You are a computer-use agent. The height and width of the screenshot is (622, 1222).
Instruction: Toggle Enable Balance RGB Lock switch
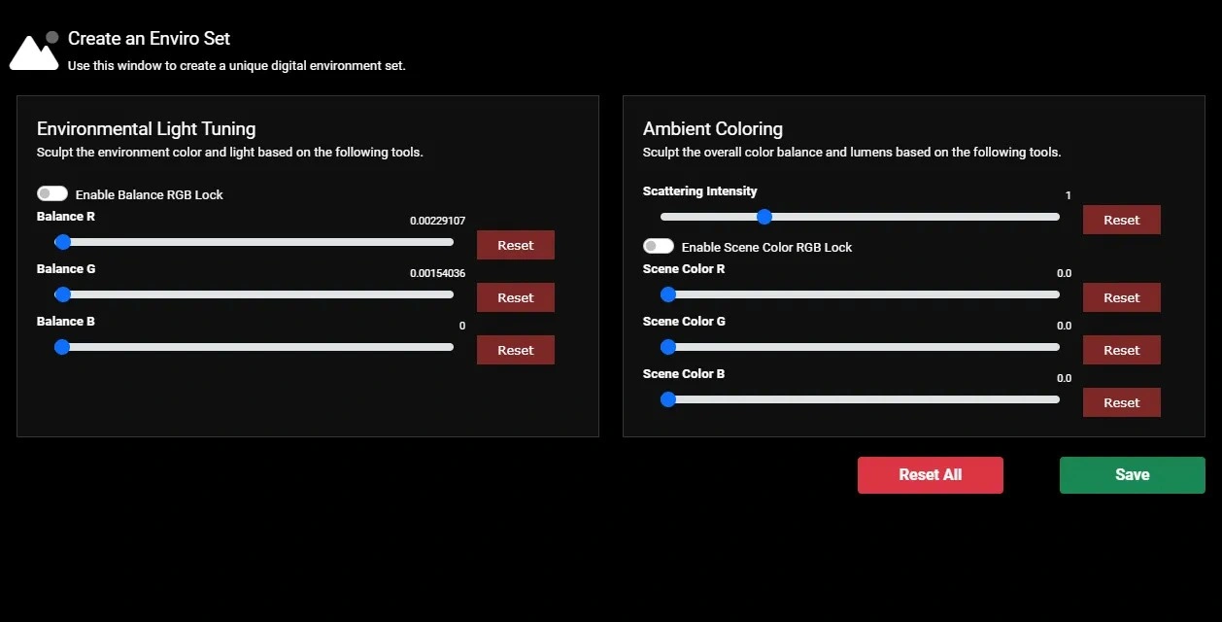(x=52, y=194)
